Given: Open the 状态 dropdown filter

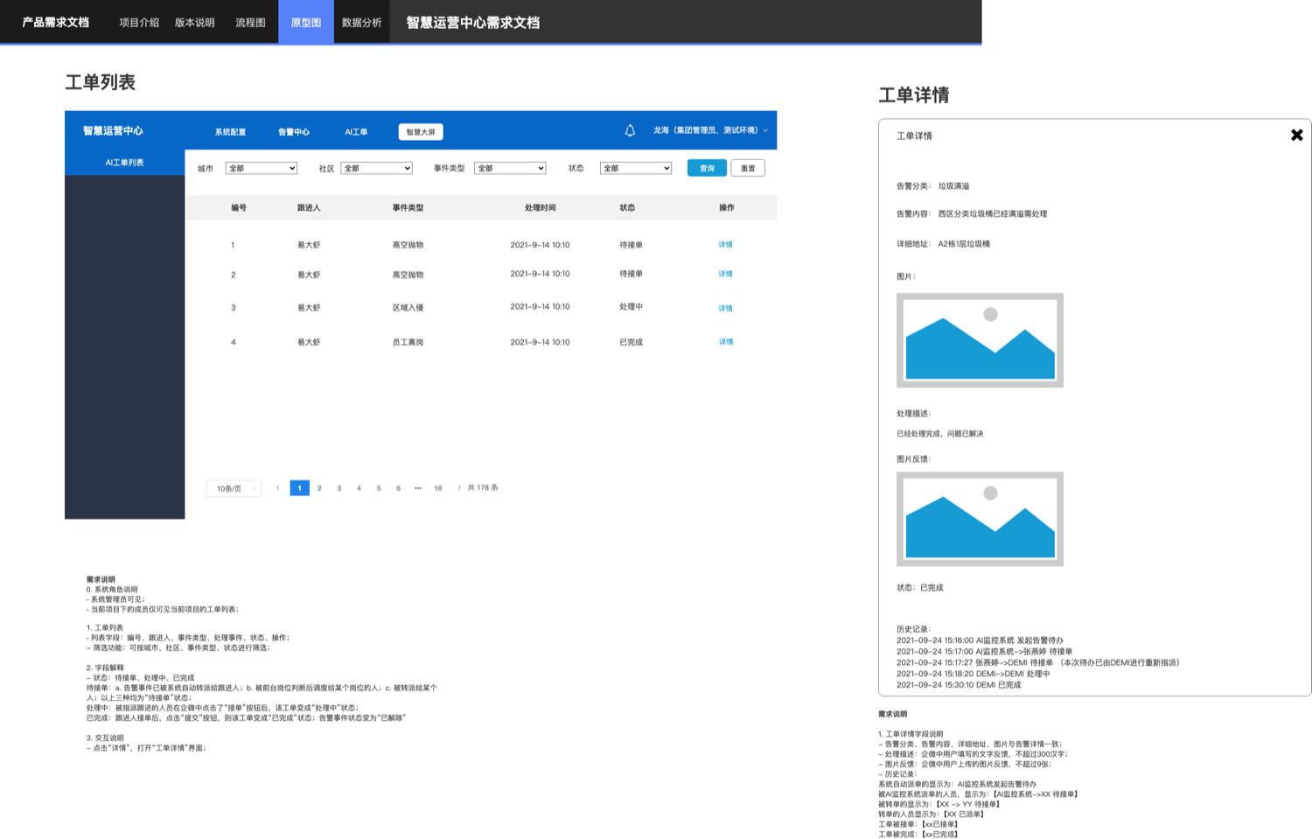Looking at the screenshot, I should 636,168.
